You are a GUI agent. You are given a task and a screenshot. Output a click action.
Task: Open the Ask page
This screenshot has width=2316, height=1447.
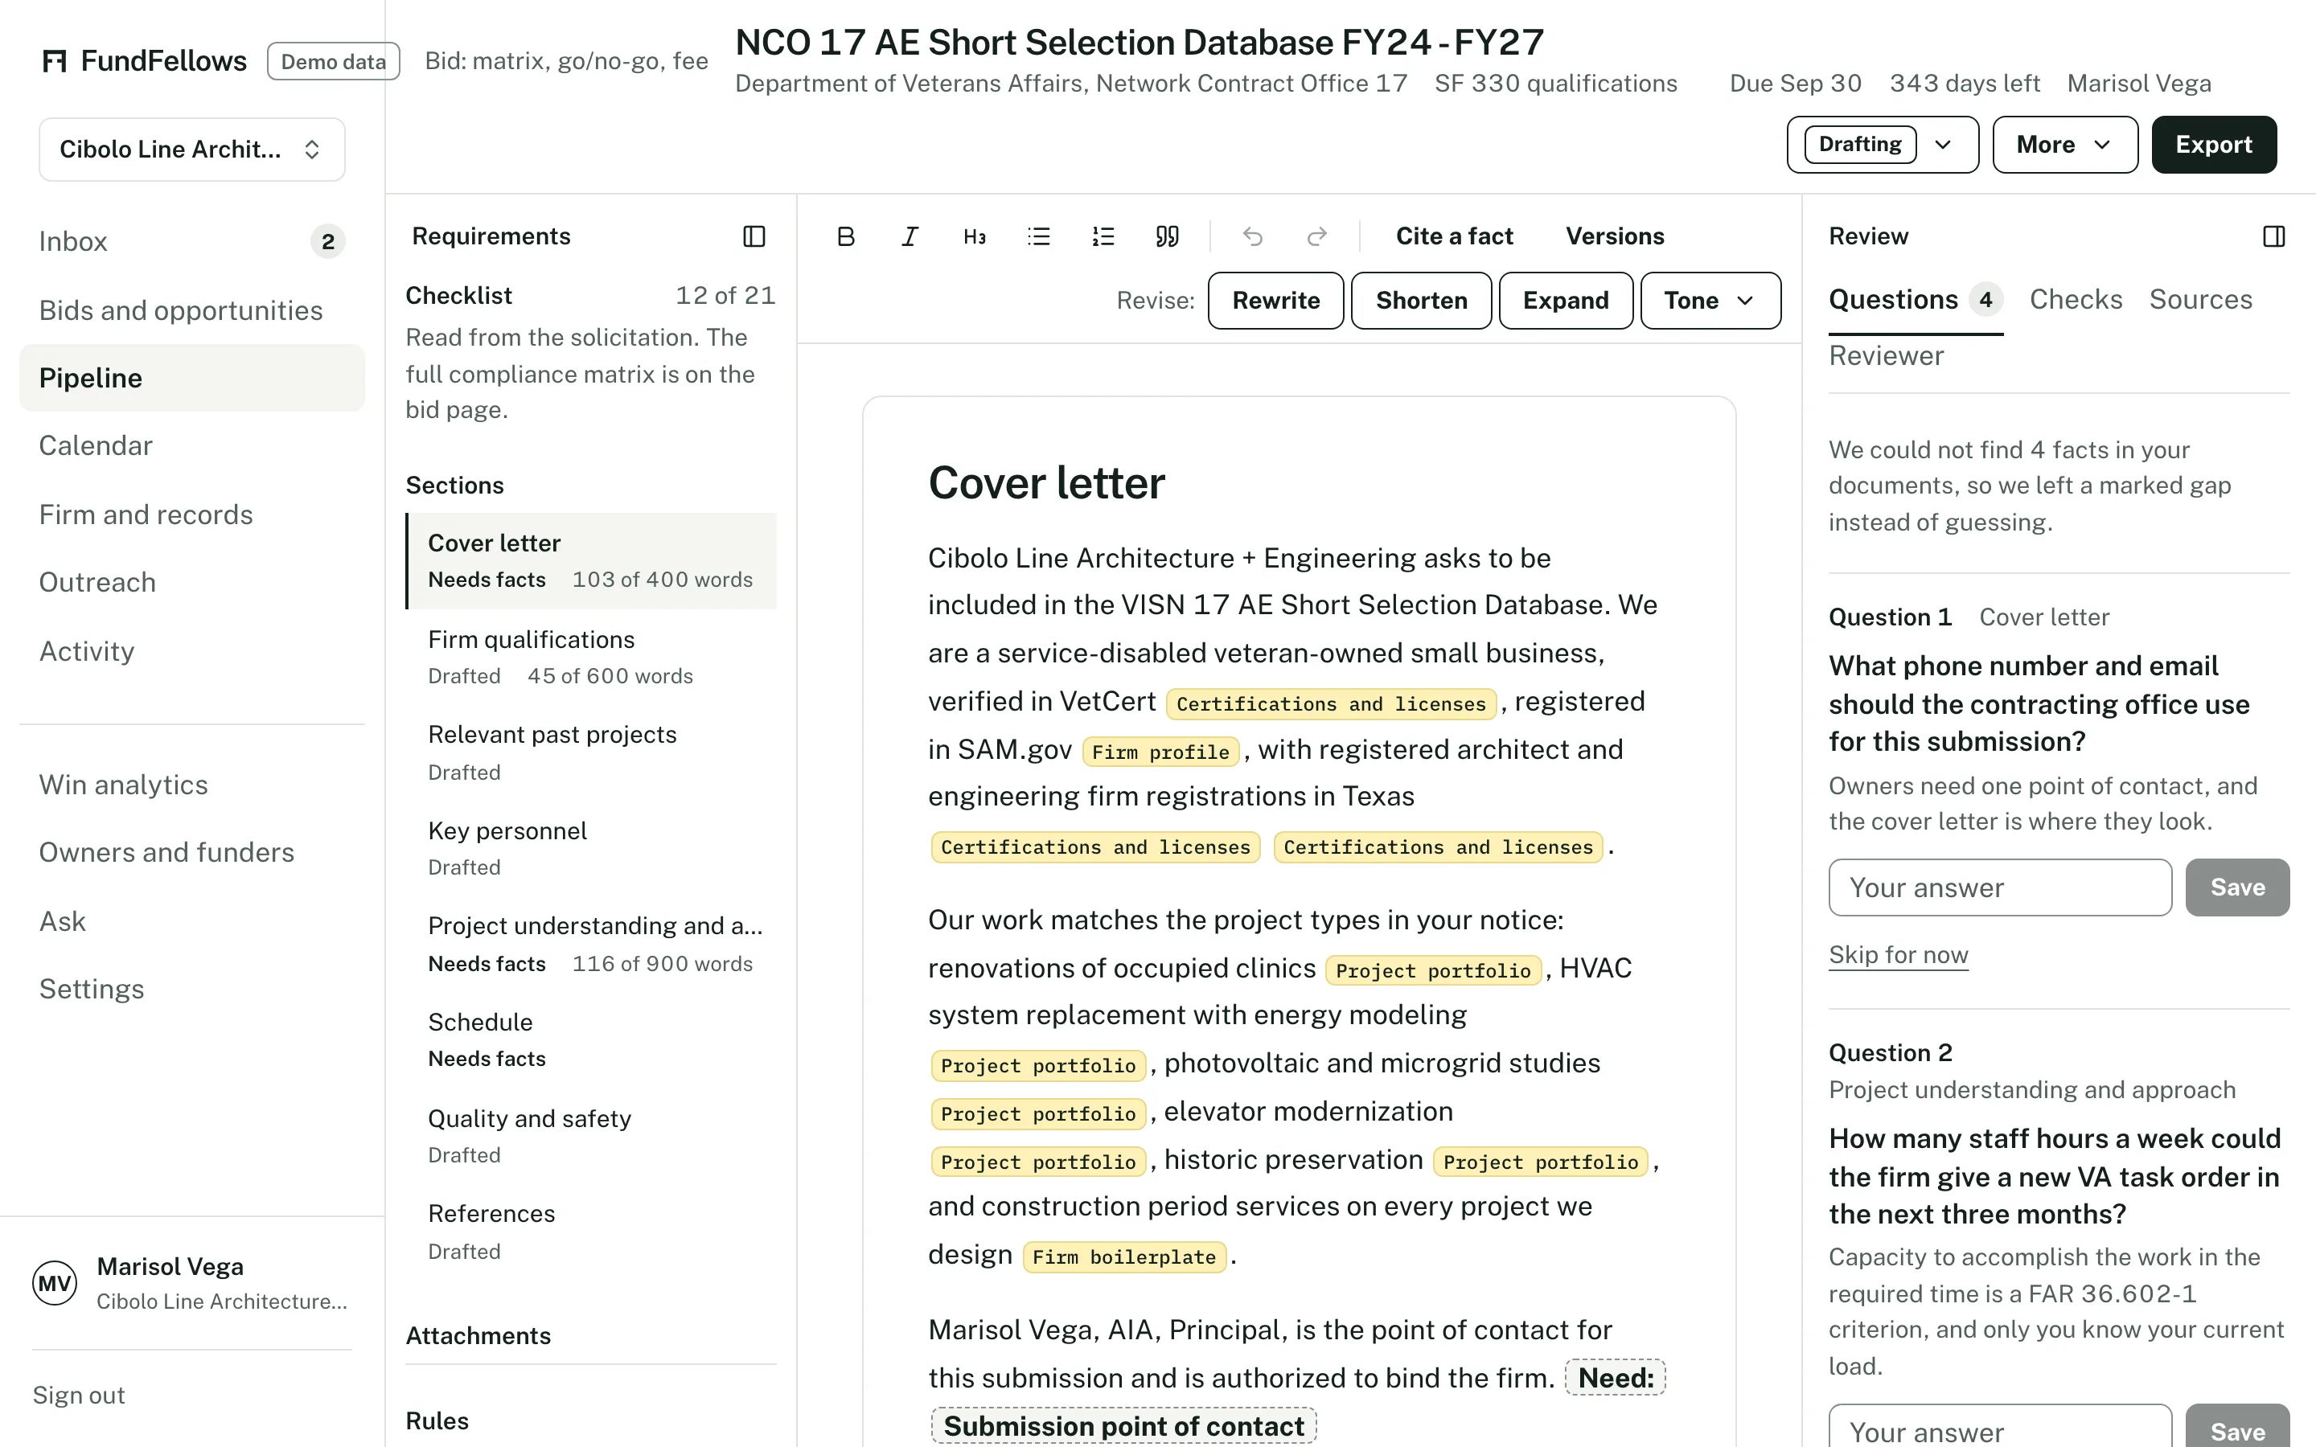click(x=191, y=921)
